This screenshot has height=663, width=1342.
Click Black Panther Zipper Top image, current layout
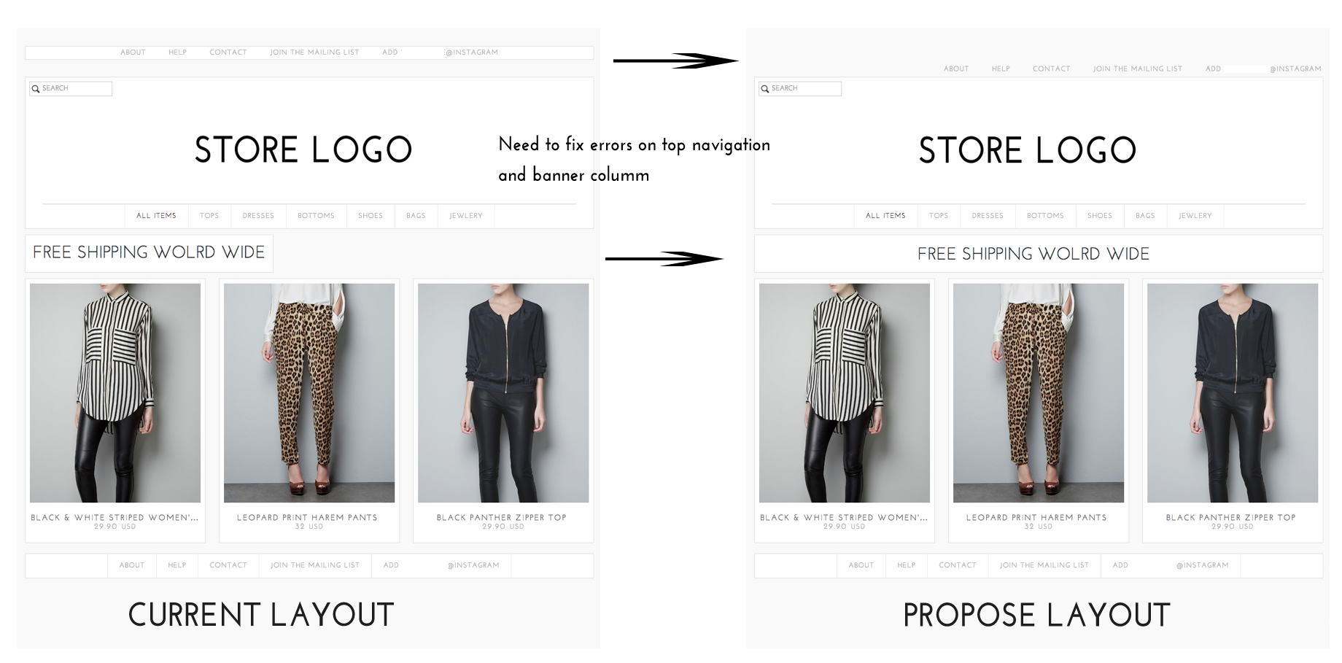pyautogui.click(x=503, y=393)
